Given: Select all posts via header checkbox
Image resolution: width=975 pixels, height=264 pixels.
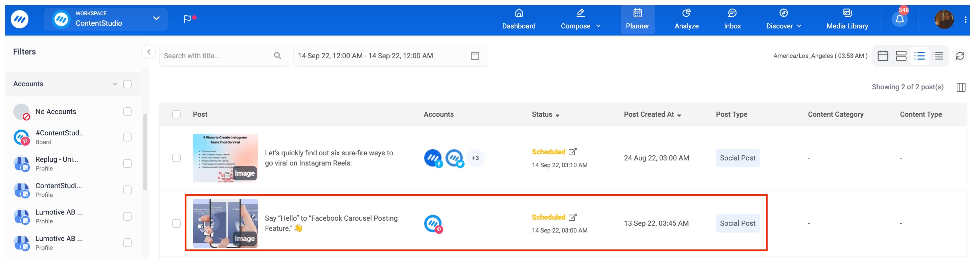Looking at the screenshot, I should pyautogui.click(x=176, y=114).
